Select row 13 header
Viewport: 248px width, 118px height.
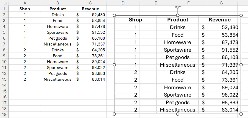point(4,79)
